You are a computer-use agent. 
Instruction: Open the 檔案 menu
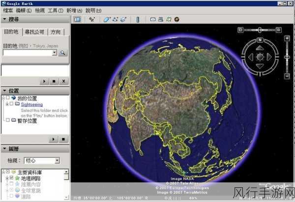pos(8,10)
